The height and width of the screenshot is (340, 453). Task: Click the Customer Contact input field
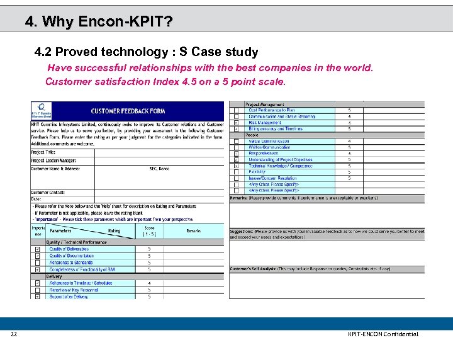(x=159, y=193)
